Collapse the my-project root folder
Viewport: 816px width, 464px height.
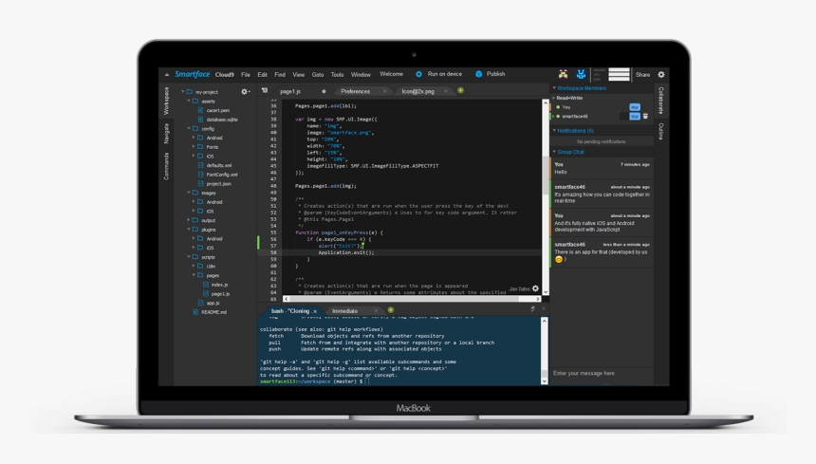183,91
